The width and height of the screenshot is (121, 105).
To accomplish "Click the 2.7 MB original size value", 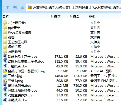I will coord(63,71).
